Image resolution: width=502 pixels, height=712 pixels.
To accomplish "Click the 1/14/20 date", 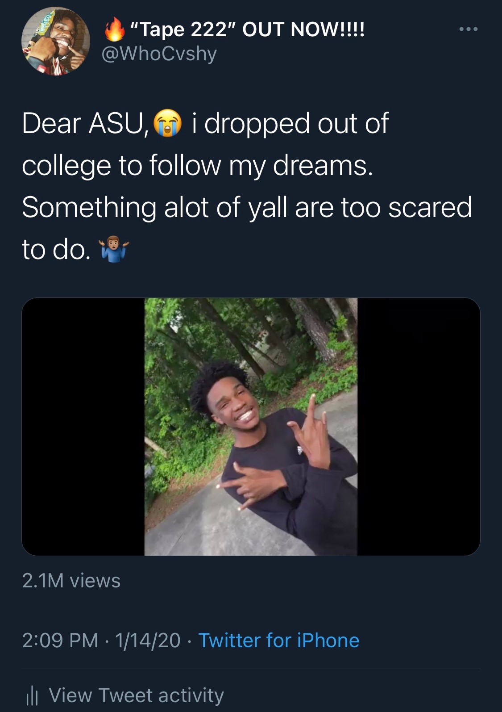I will coord(148,640).
